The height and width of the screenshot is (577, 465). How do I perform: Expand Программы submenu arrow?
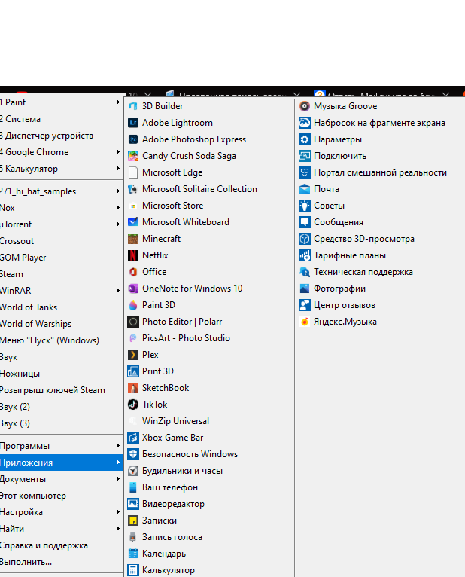pos(117,446)
